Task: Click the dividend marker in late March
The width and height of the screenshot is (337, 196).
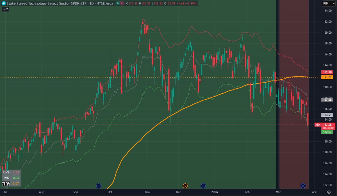Action: point(303,186)
